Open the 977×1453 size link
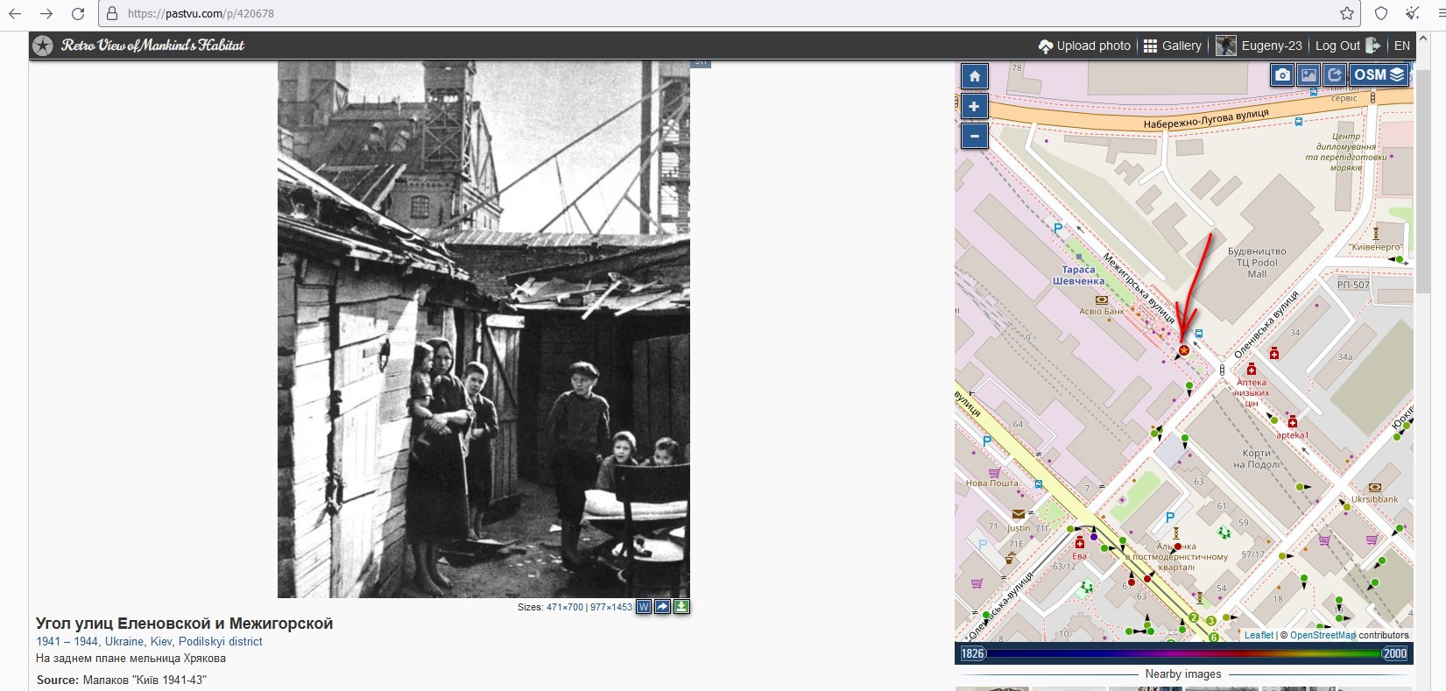The image size is (1446, 691). 611,607
